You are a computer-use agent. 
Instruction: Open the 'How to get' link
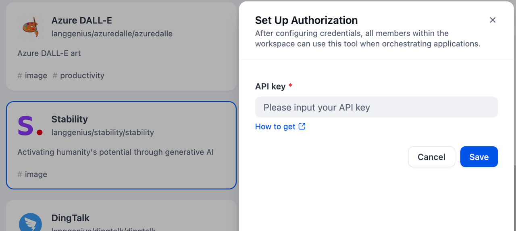point(275,127)
